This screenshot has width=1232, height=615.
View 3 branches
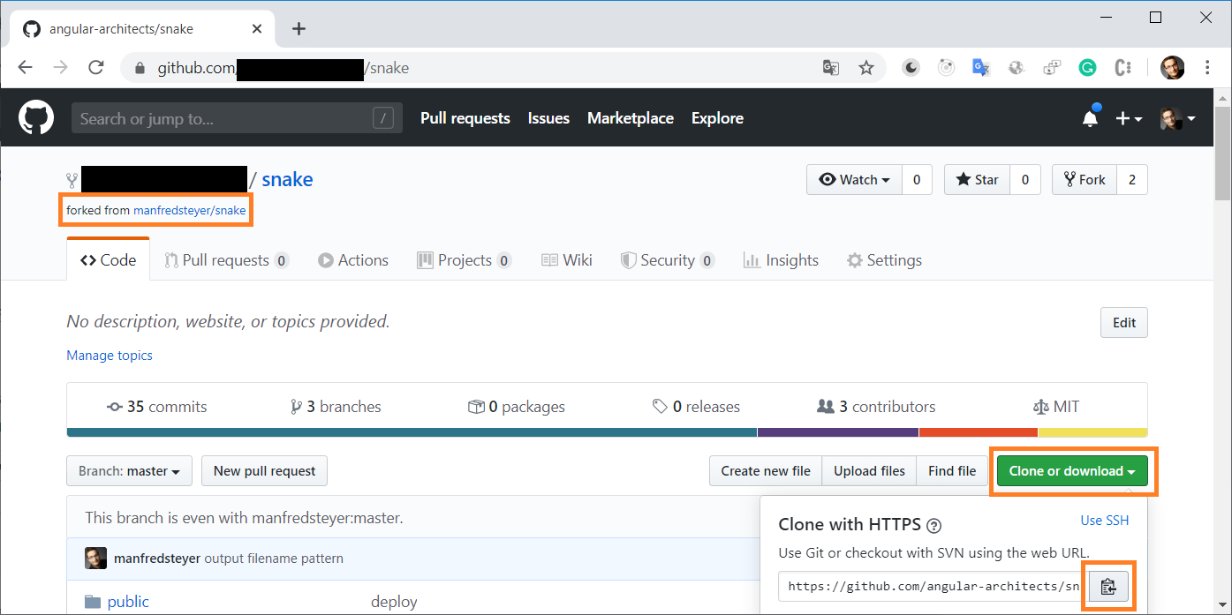pyautogui.click(x=336, y=407)
